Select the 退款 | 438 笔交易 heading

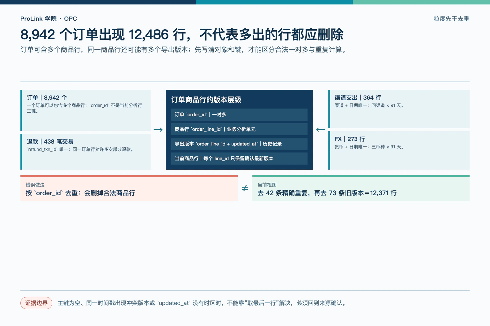click(x=50, y=142)
